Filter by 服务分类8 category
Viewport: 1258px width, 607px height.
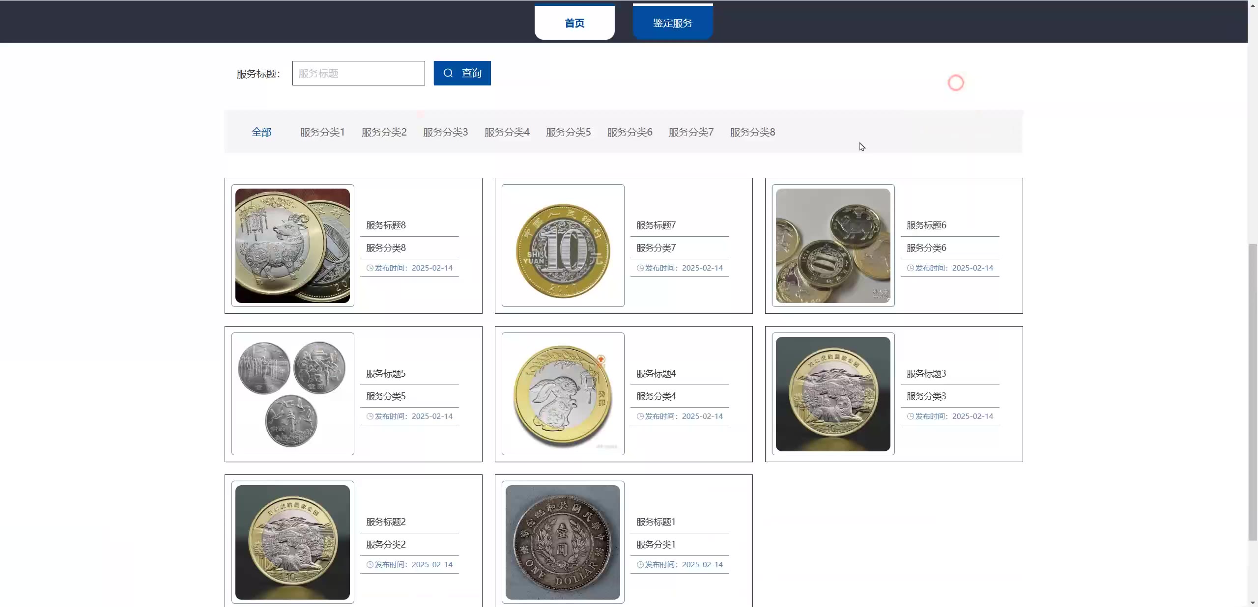coord(752,132)
